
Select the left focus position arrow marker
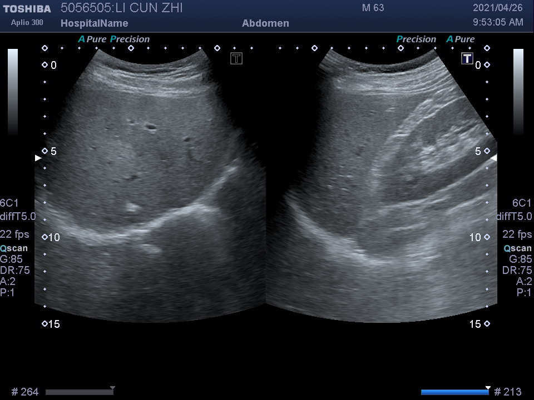point(38,158)
